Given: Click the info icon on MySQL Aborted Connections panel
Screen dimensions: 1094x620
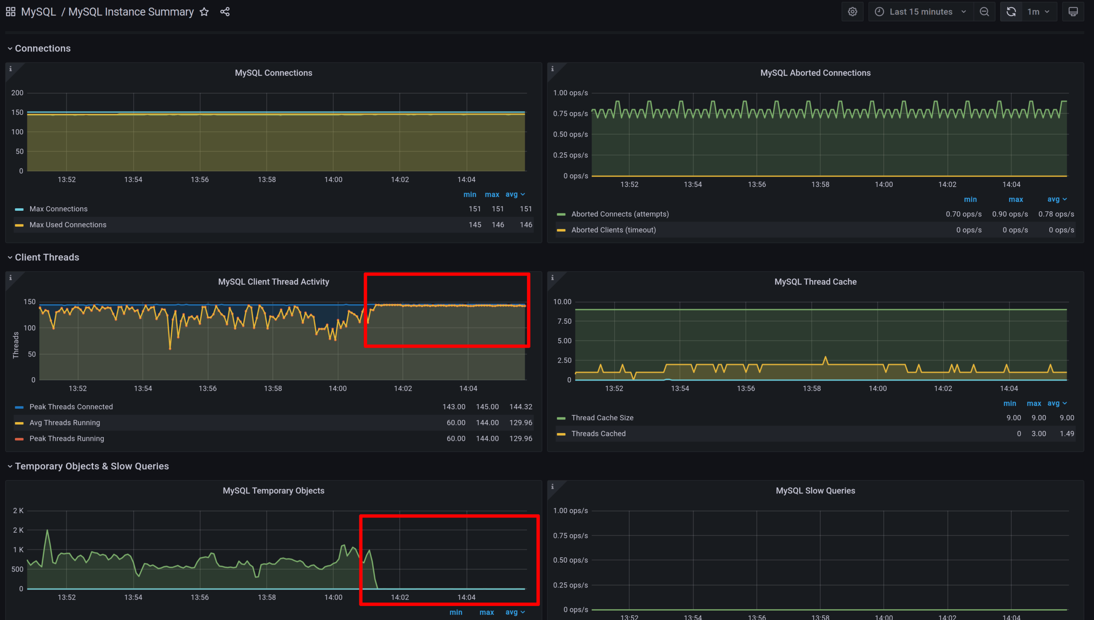Looking at the screenshot, I should (x=552, y=68).
